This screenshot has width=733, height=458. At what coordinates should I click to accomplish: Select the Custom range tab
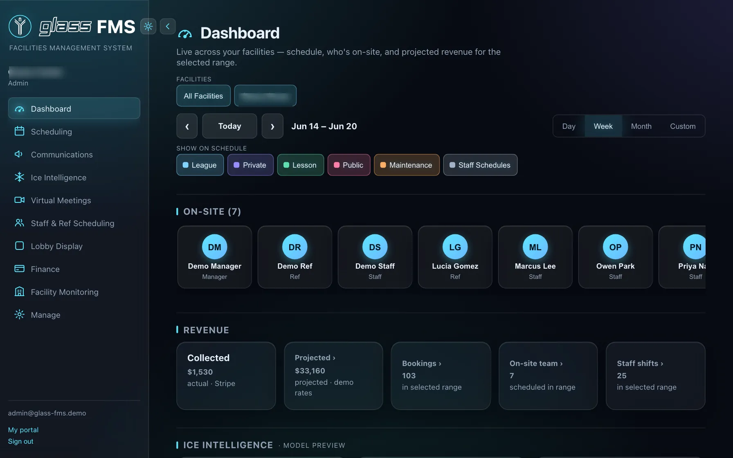[683, 126]
